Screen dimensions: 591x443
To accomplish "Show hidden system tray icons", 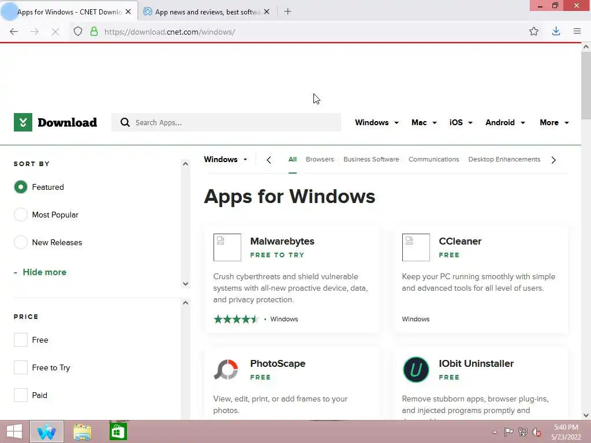I will tap(495, 432).
